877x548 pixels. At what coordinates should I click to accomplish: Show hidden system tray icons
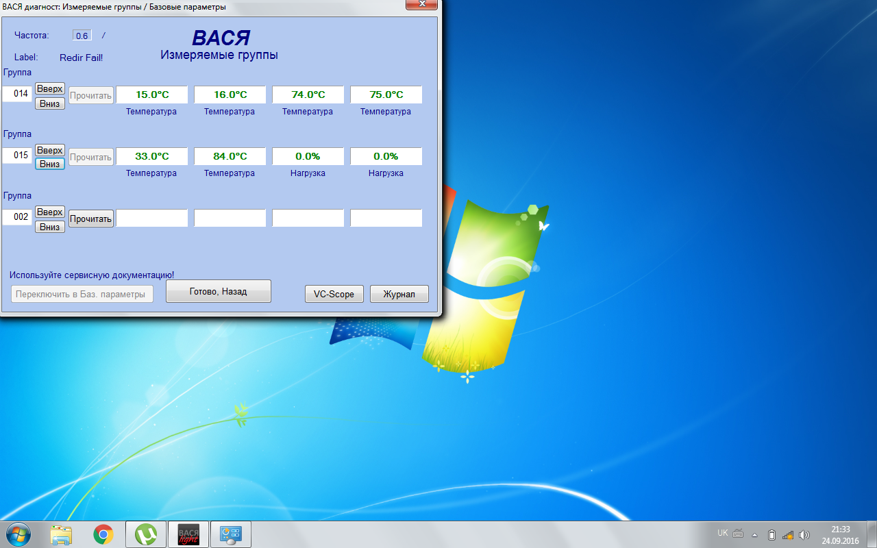coord(755,535)
